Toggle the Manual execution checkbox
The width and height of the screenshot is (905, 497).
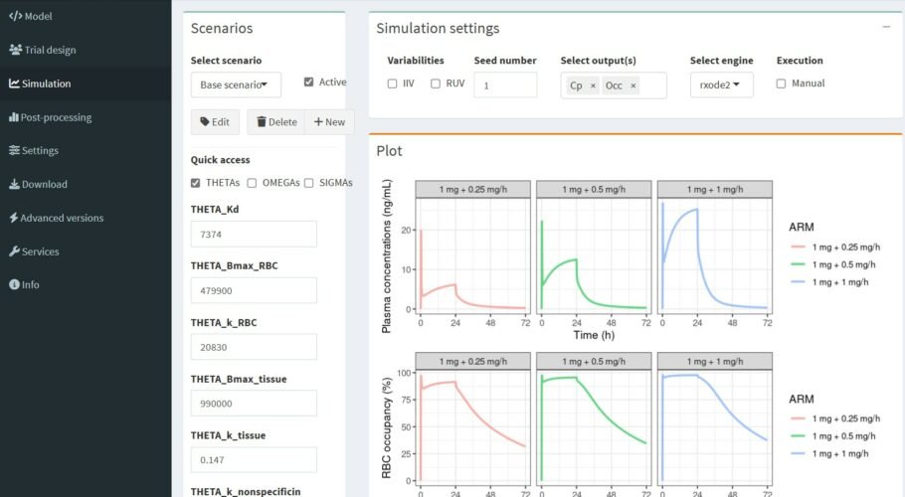[781, 83]
